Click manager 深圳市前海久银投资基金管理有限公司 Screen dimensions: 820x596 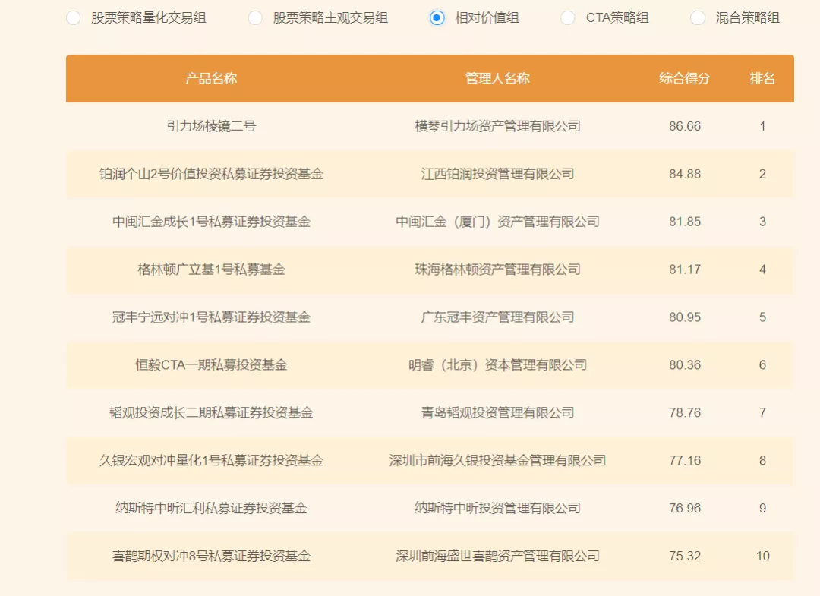497,461
